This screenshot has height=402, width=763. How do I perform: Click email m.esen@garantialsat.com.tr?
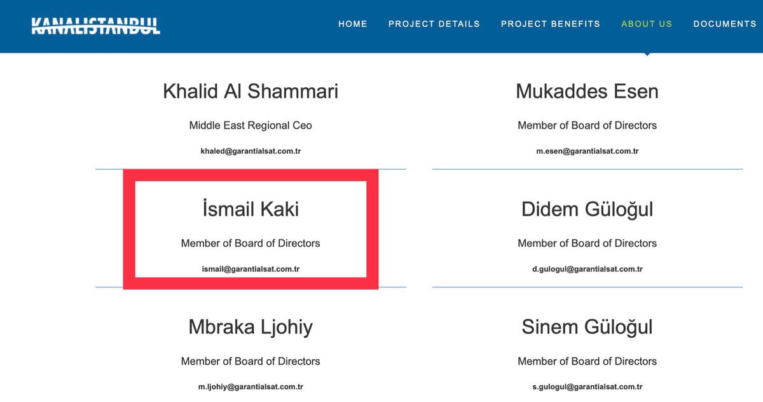[588, 151]
